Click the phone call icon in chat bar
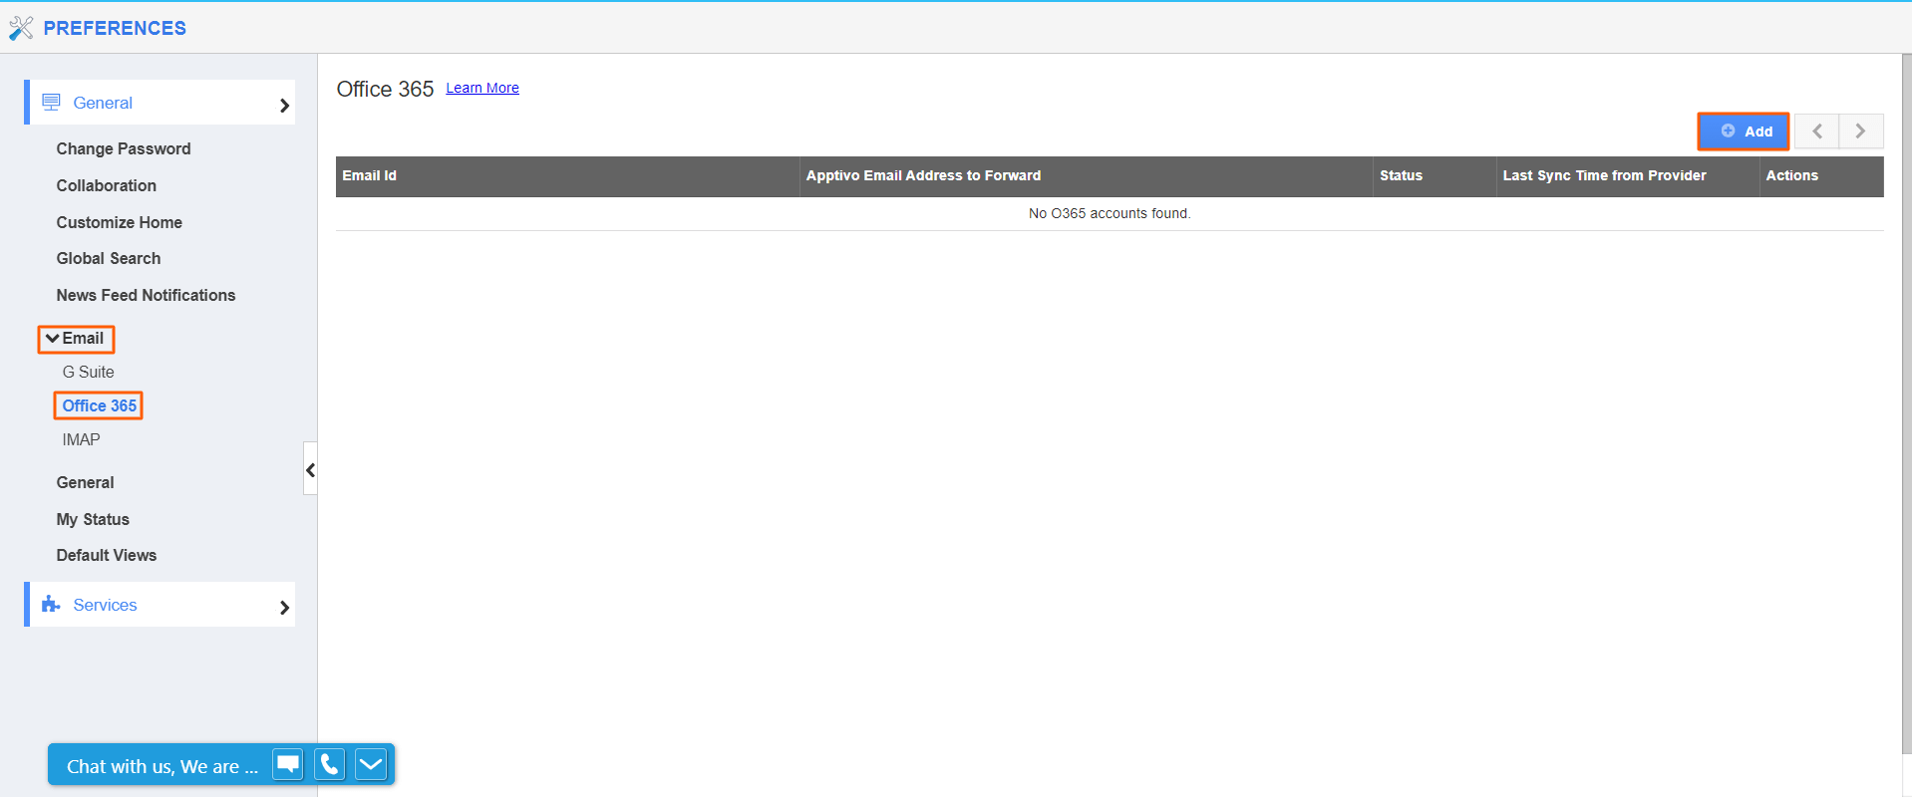This screenshot has height=797, width=1912. pos(329,764)
